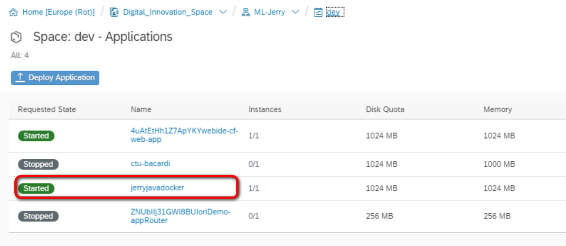The image size is (566, 246).
Task: Click the dev space icon in breadcrumb
Action: 318,13
